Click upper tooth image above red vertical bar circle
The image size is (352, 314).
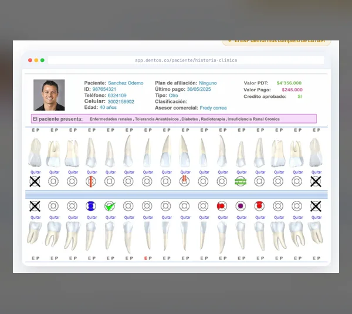[x=91, y=152]
